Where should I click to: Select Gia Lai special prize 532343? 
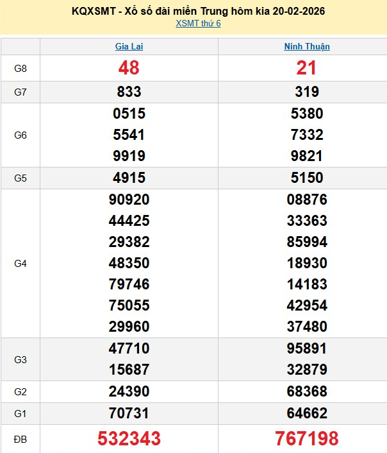click(129, 439)
